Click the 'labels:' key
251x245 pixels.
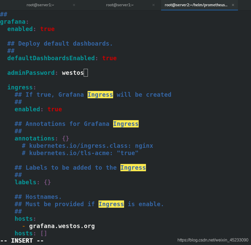click(x=27, y=182)
